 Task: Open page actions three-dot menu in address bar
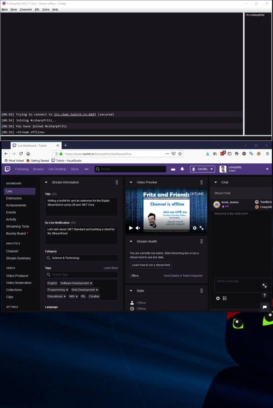pyautogui.click(x=167, y=154)
